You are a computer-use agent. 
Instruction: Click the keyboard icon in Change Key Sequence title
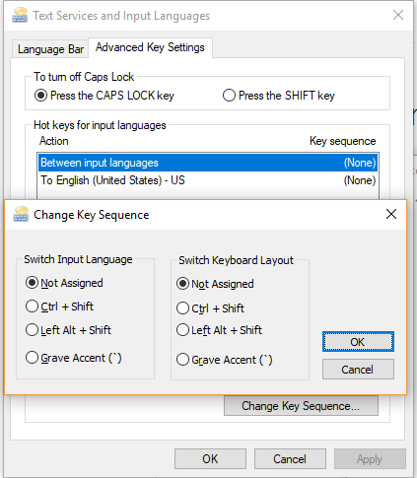point(21,214)
